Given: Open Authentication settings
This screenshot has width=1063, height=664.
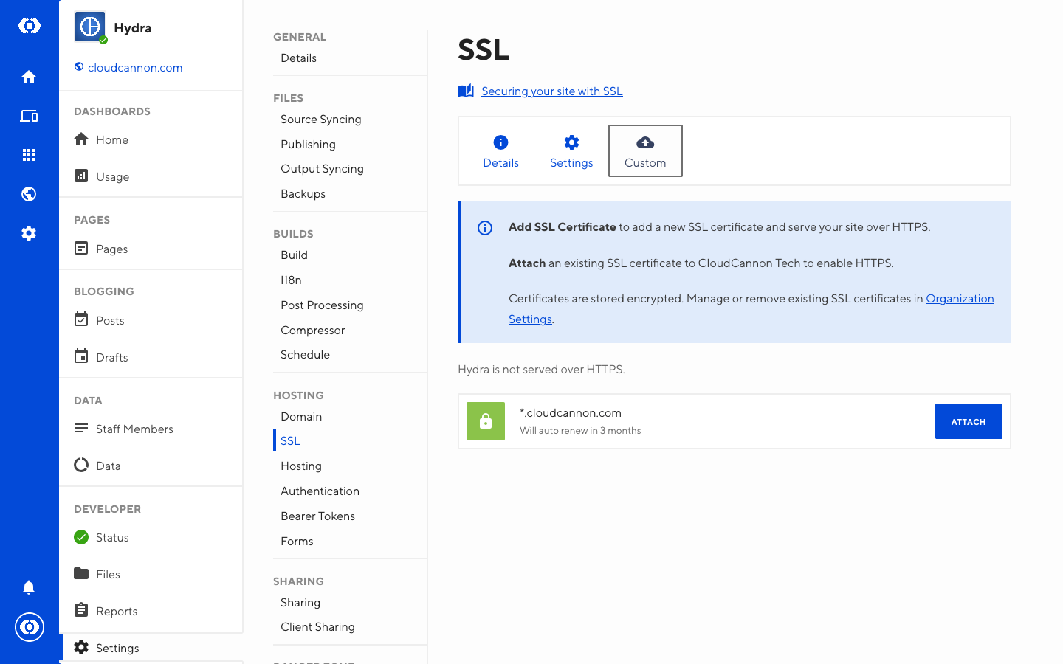Looking at the screenshot, I should [x=320, y=491].
